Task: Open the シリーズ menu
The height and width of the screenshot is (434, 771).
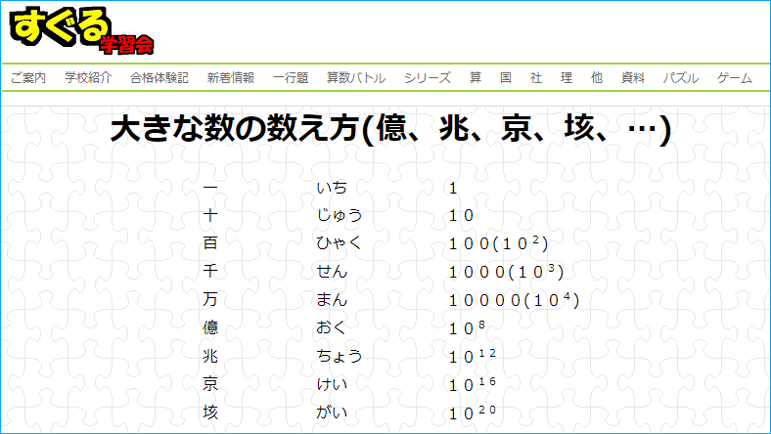Action: 428,77
